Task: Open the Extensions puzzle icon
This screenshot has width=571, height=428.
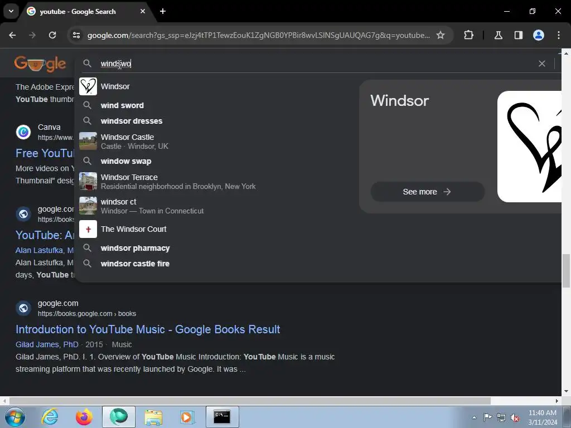Action: (x=468, y=35)
